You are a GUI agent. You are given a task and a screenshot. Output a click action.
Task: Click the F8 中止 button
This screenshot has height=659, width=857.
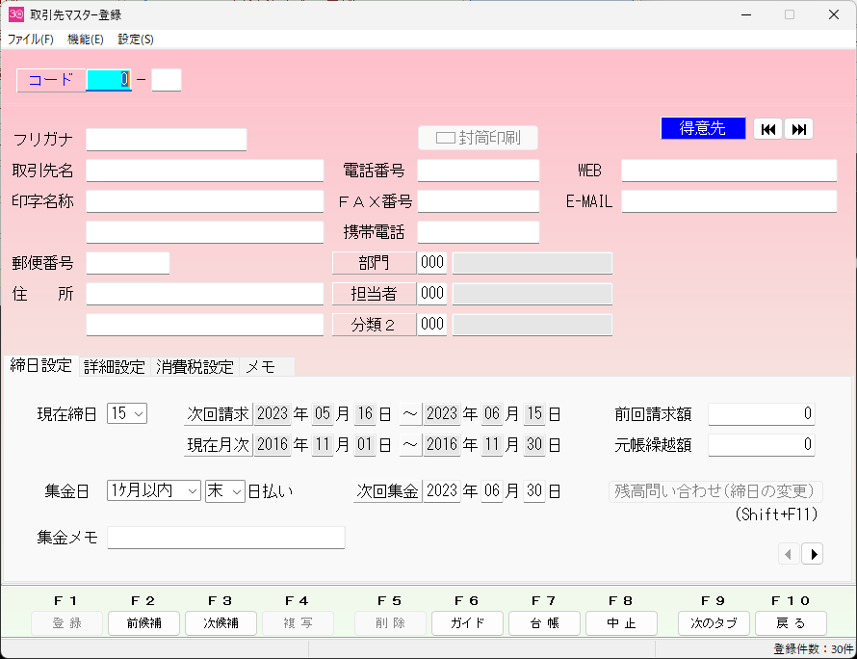pos(621,623)
